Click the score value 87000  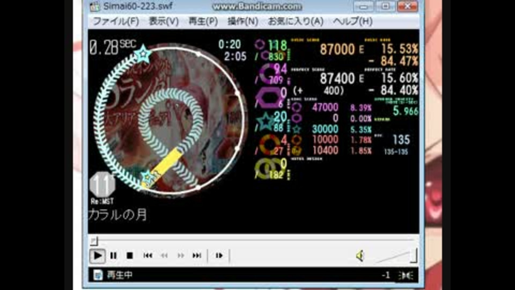click(x=337, y=49)
